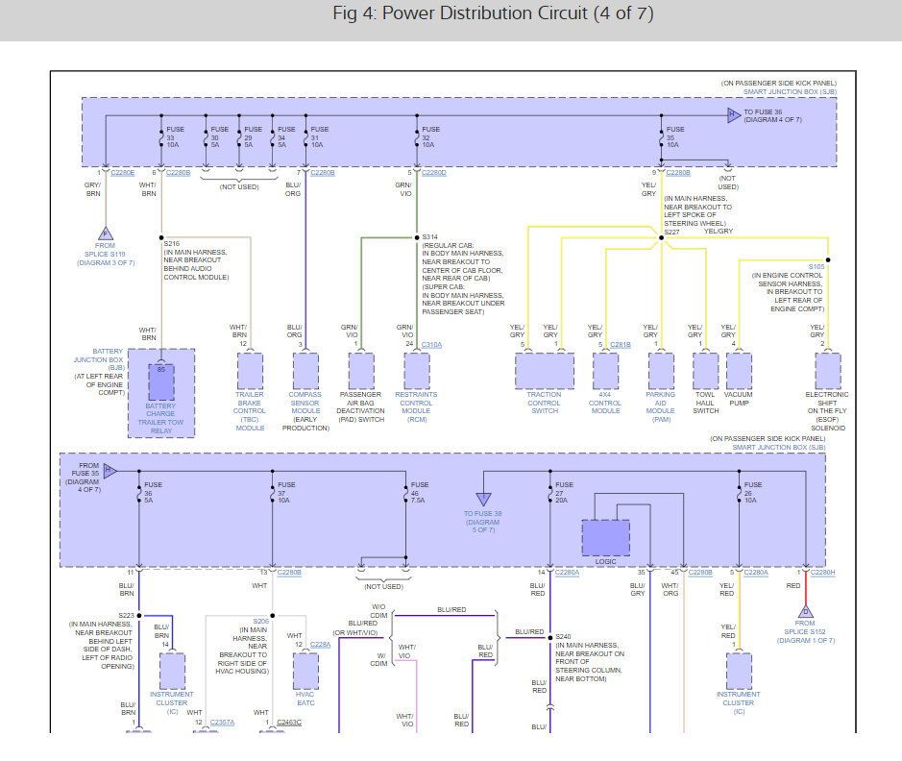
Task: Click the Restraints Control Module (RCM) label
Action: tap(416, 406)
